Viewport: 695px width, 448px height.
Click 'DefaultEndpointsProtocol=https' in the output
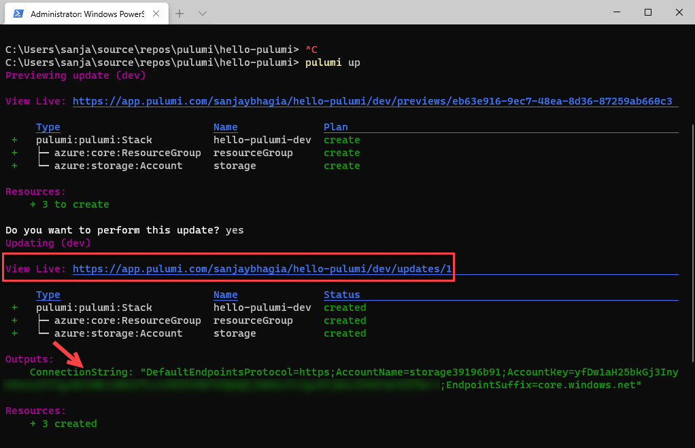[238, 373]
